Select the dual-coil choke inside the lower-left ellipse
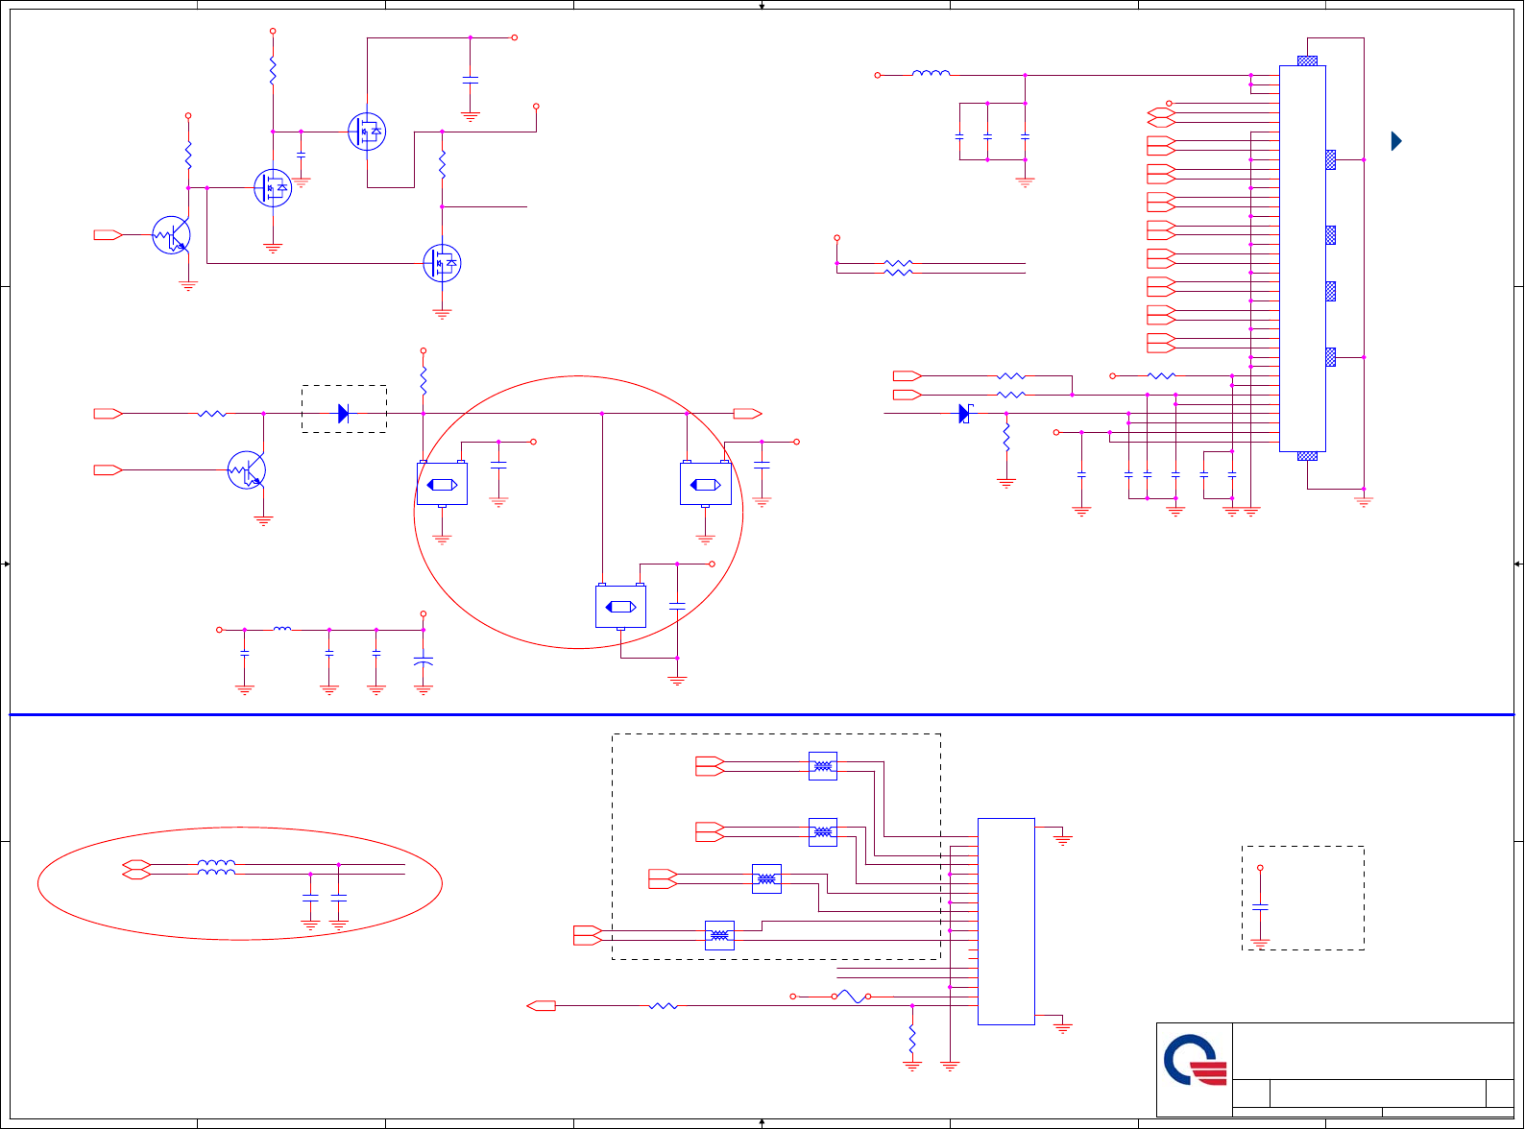This screenshot has height=1129, width=1525. (x=216, y=868)
